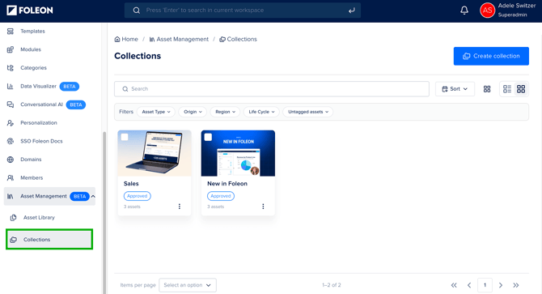Viewport: 542px width, 294px height.
Task: Open the Sort dropdown
Action: click(x=455, y=89)
